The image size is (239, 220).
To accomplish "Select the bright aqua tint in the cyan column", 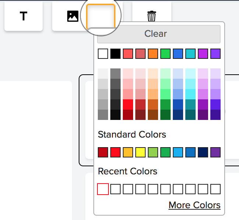I will (190, 94).
